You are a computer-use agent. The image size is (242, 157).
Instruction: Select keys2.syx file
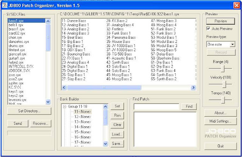tap(16, 96)
